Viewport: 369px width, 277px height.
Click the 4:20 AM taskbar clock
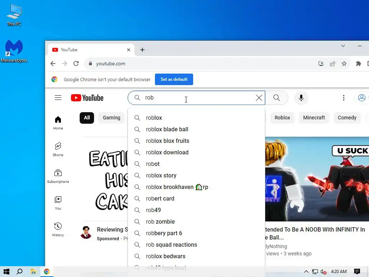tap(339, 272)
